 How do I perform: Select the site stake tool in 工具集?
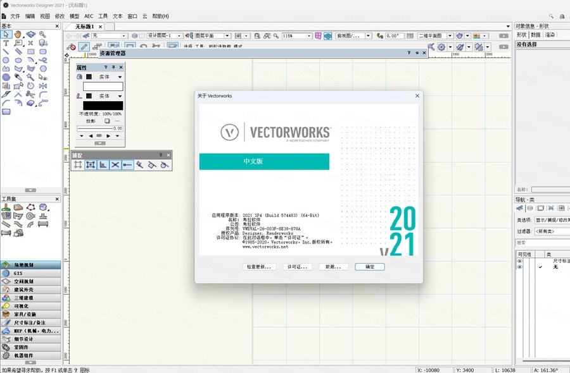(x=6, y=207)
